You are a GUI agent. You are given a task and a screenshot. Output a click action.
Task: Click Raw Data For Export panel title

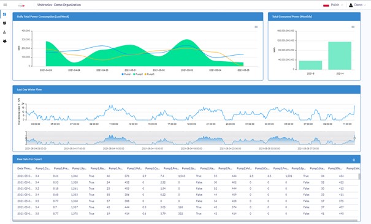point(29,159)
